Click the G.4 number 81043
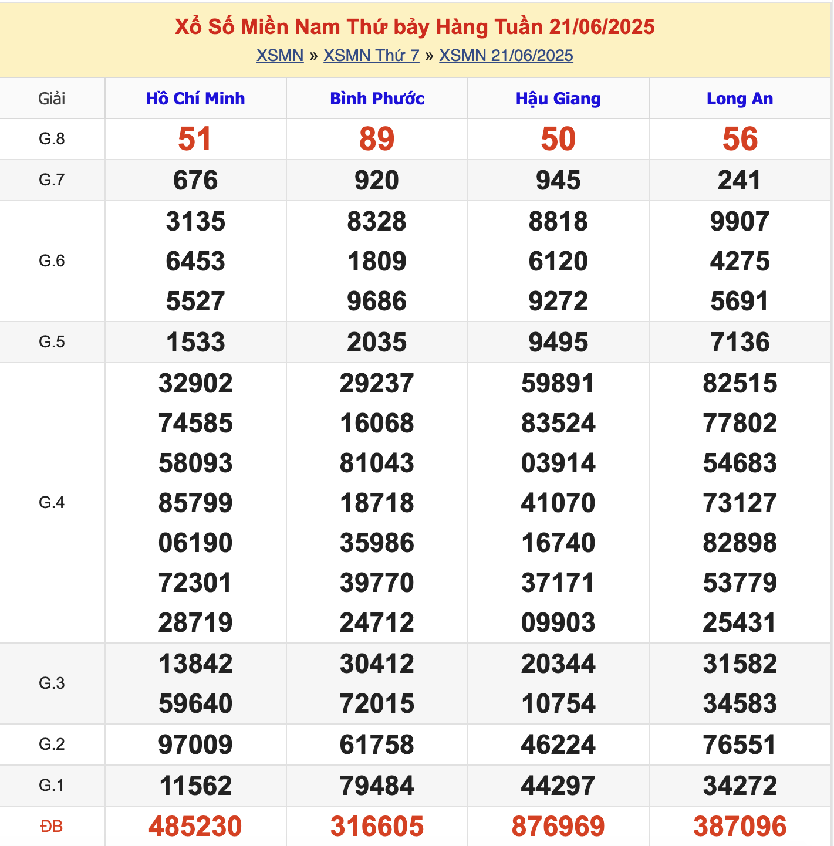The image size is (834, 846). [377, 463]
